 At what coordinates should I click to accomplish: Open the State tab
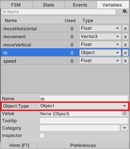click(x=49, y=5)
